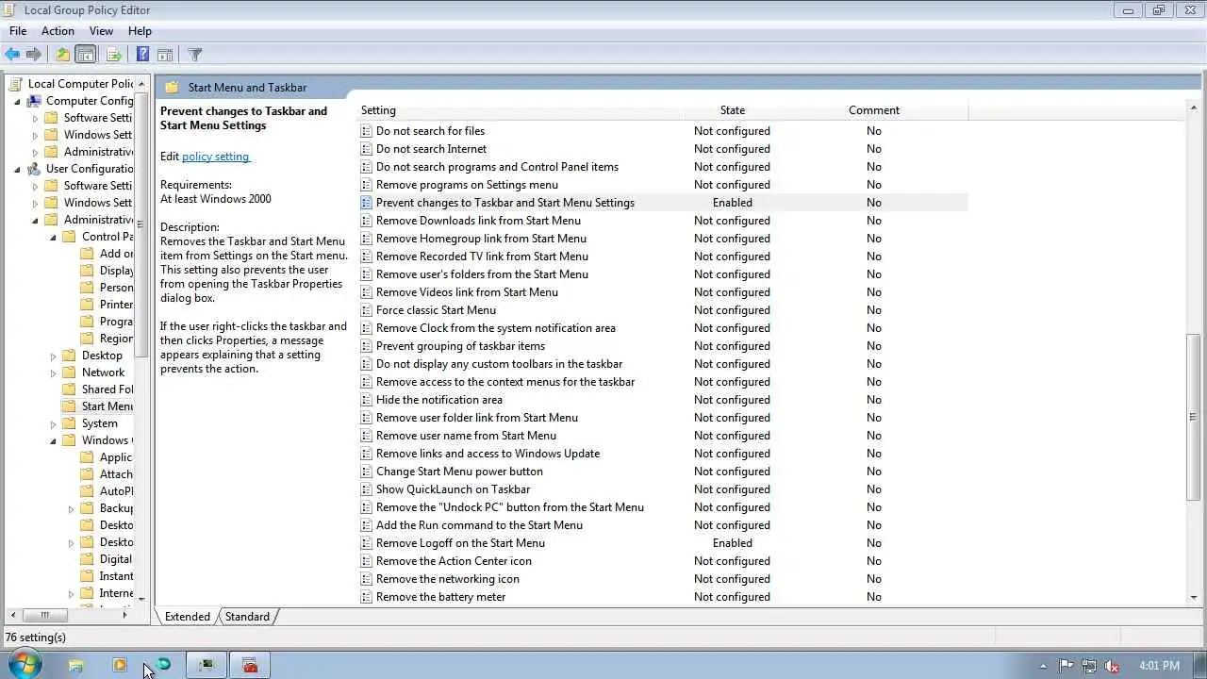Open the View menu

101,31
